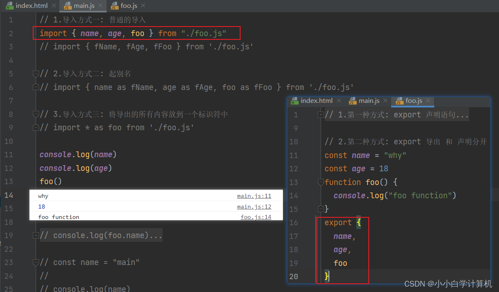Click 'age,' inside the foo.js export block

343,249
